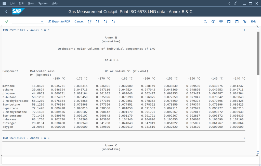Select the 'iso-butane' row label
The image size is (261, 166).
(11, 105)
